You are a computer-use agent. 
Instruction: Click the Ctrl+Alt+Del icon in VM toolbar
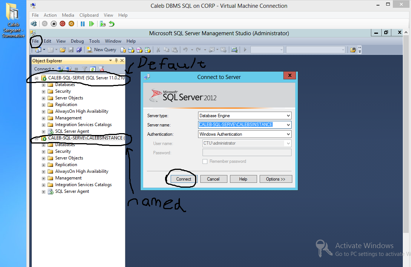(x=34, y=24)
